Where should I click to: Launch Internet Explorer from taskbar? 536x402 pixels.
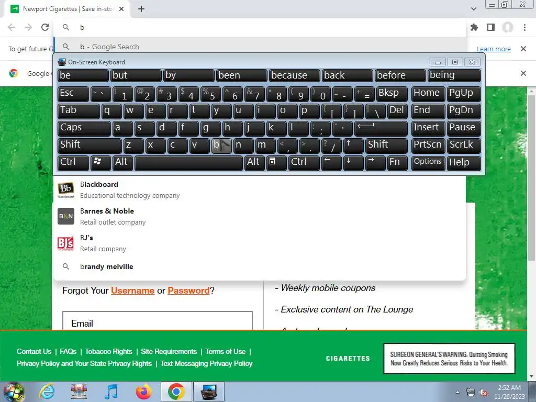[47, 392]
